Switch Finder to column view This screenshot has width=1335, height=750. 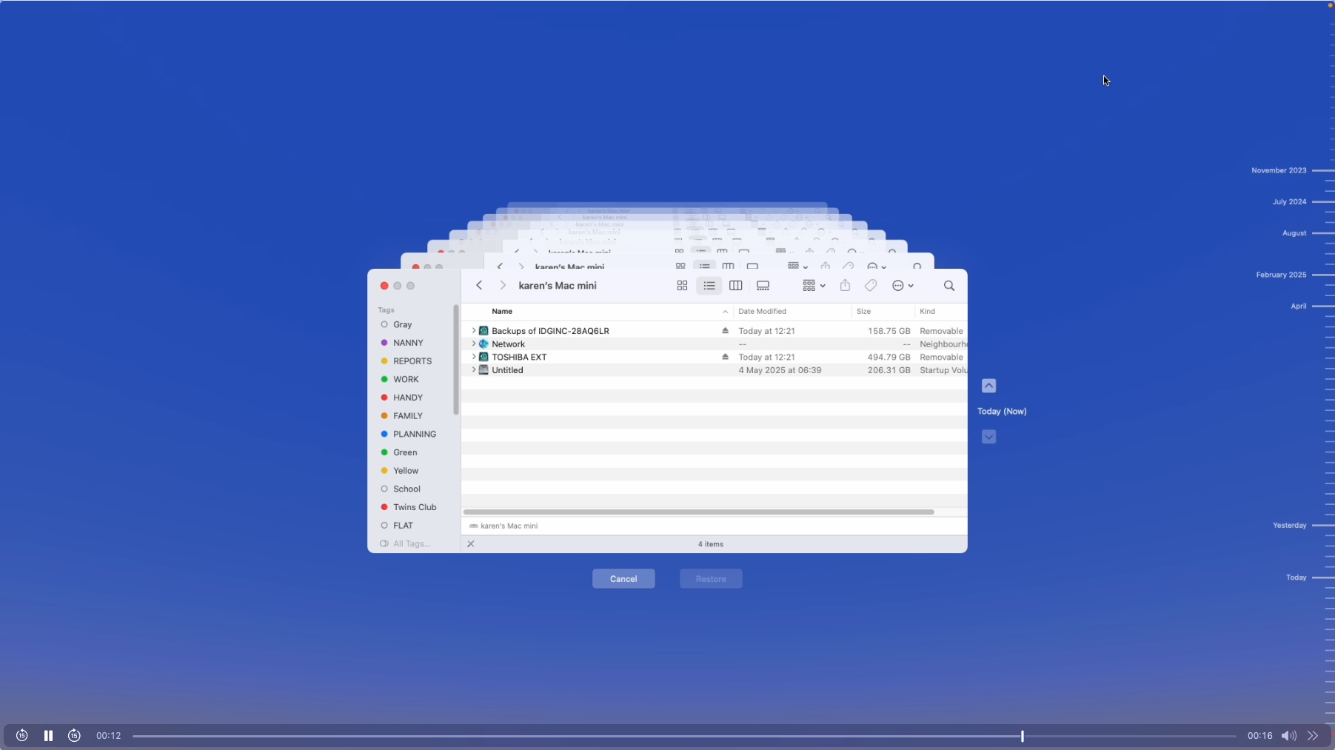pyautogui.click(x=735, y=286)
